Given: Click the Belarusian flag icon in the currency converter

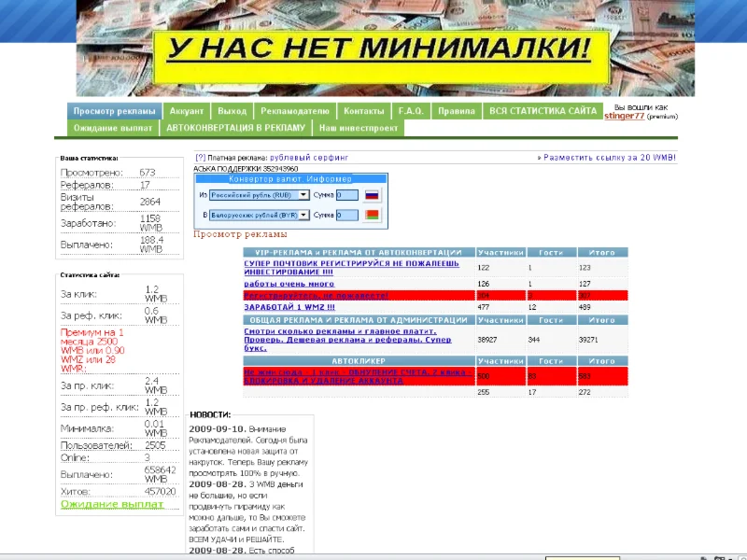Looking at the screenshot, I should [372, 215].
